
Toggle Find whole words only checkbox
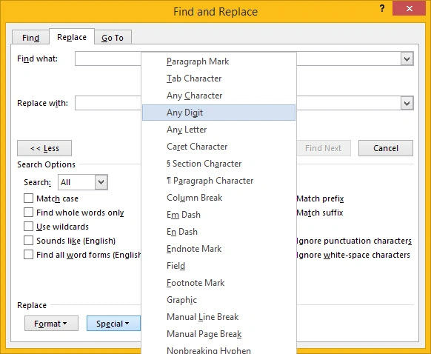[x=28, y=213]
